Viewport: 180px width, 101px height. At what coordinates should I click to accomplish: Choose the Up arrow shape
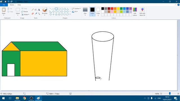[67, 12]
